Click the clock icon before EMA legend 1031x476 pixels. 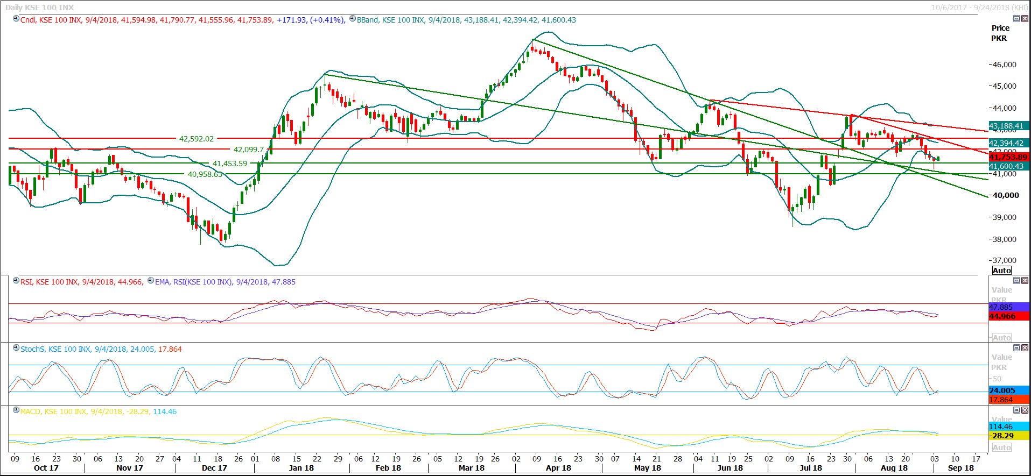[x=151, y=281]
